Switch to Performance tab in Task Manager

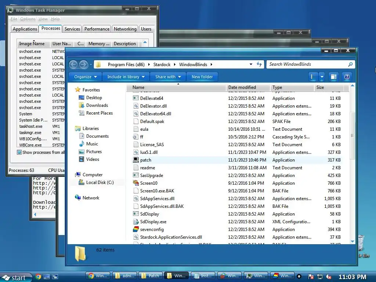click(x=97, y=29)
